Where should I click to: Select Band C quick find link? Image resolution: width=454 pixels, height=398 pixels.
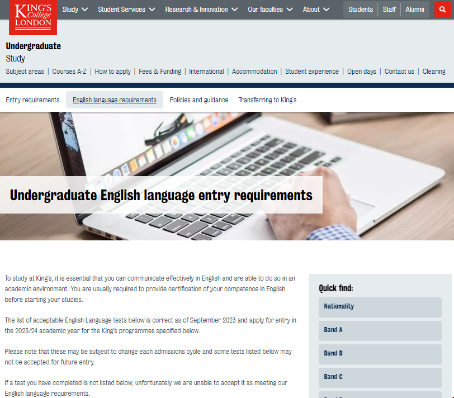pos(380,377)
